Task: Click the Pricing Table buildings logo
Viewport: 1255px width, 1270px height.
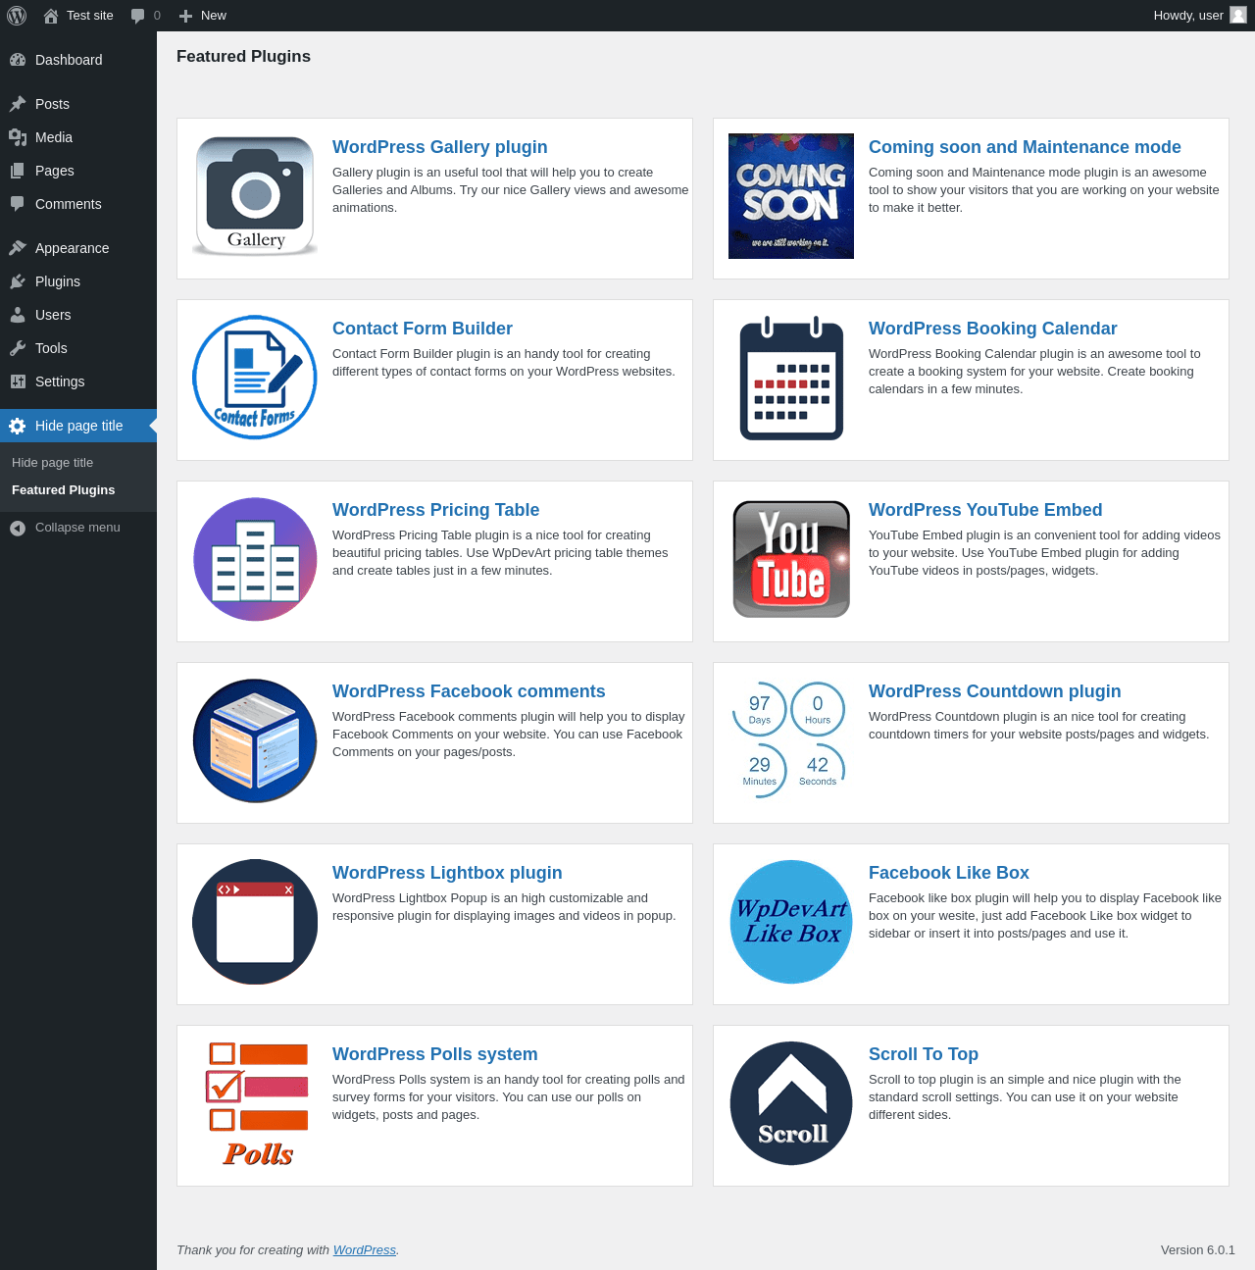Action: [255, 559]
